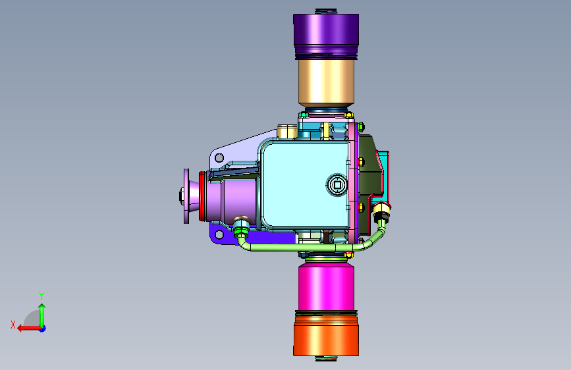Select the square-socket plug on the housing

[x=337, y=185]
